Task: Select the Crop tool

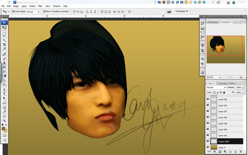Action: point(4,44)
